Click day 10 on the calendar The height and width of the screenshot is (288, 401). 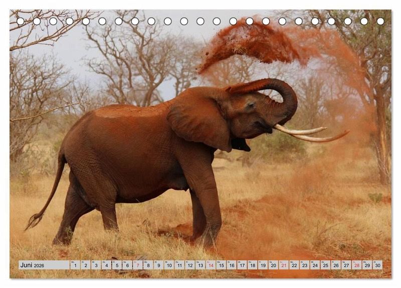[169, 265]
